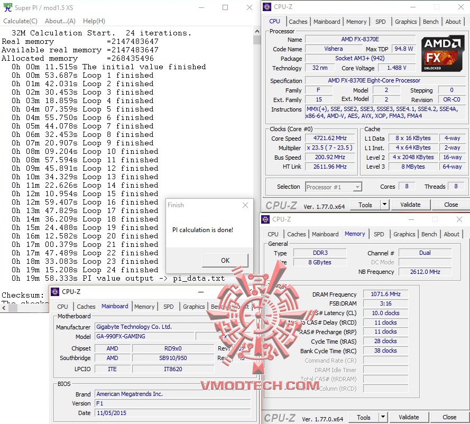
Task: Click the CPU-Z icon in Memory window title
Action: (265, 219)
